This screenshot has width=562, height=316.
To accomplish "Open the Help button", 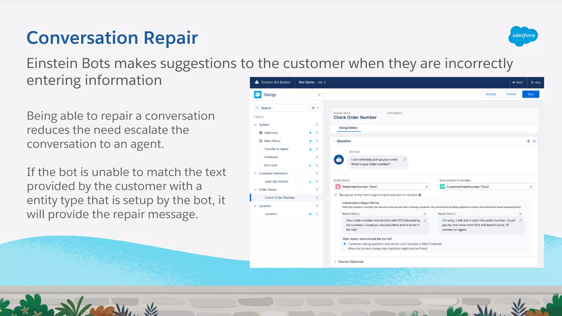I will (535, 82).
